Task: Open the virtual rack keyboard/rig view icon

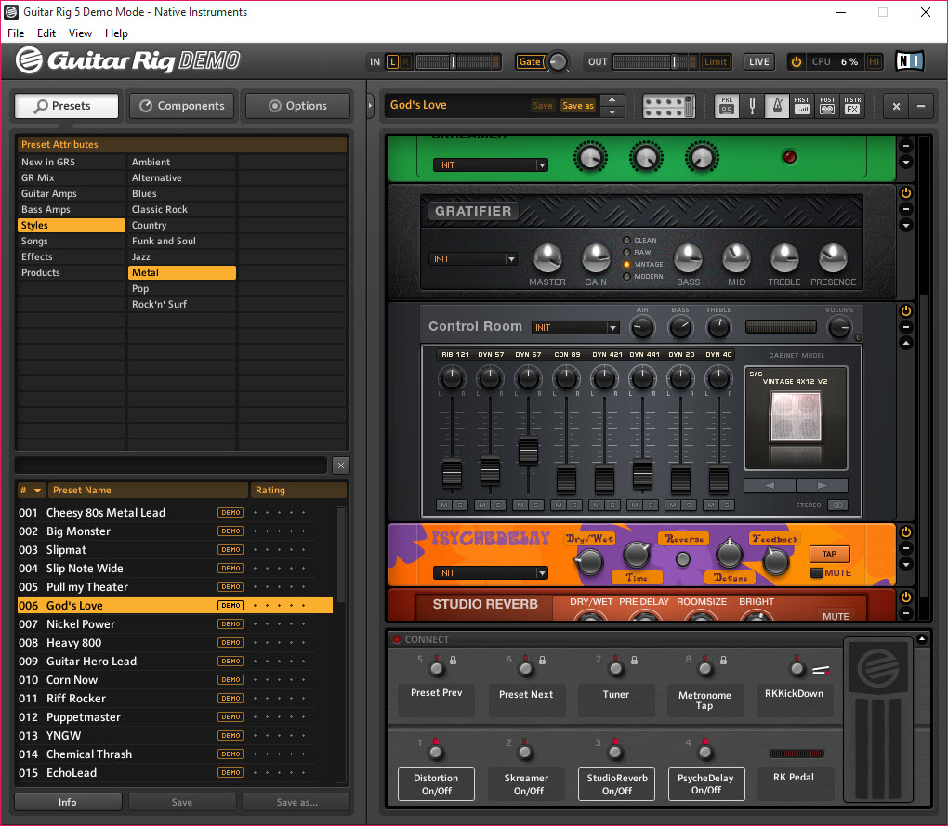Action: point(668,106)
